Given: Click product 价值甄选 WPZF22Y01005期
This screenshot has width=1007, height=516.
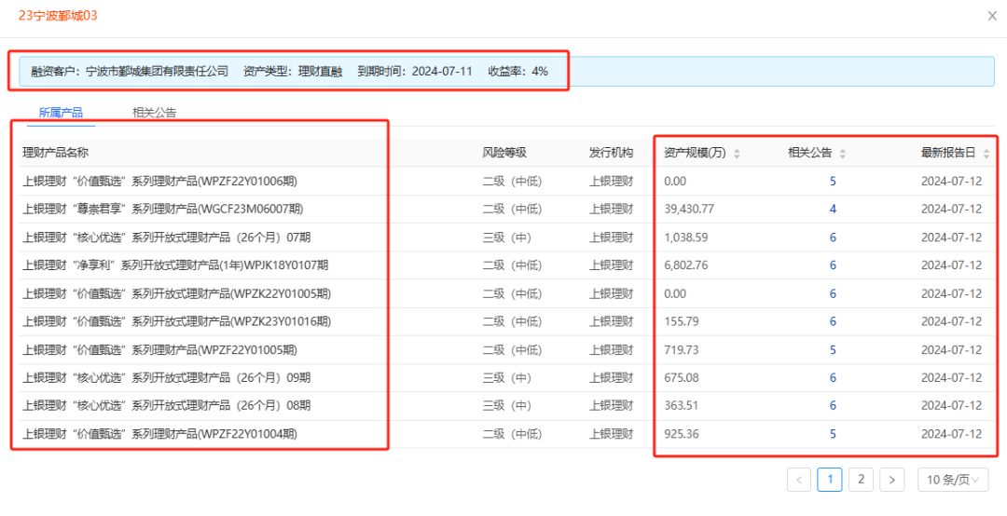Looking at the screenshot, I should [x=160, y=350].
